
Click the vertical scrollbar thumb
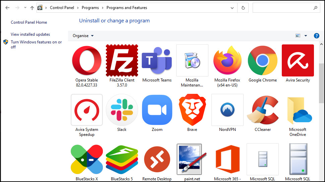(x=321, y=83)
